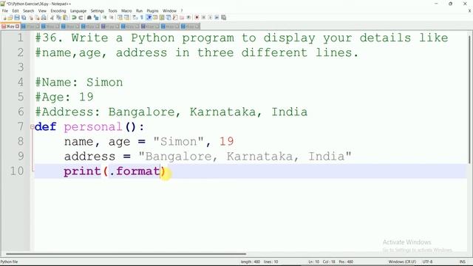
Task: Click the Close document toolbar icon
Action: (31, 18)
